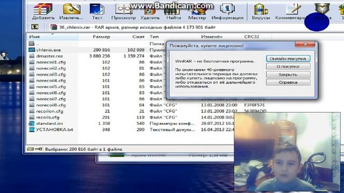The height and width of the screenshot is (193, 344).
Task: Go up one folder with arrow icon
Action: tap(34, 27)
